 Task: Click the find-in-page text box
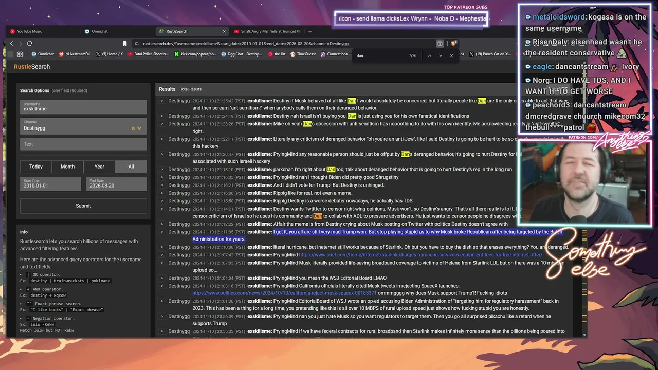(379, 55)
